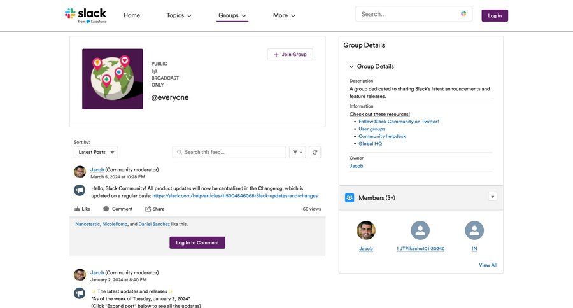
Task: Click the Slack logo in header
Action: (x=85, y=15)
